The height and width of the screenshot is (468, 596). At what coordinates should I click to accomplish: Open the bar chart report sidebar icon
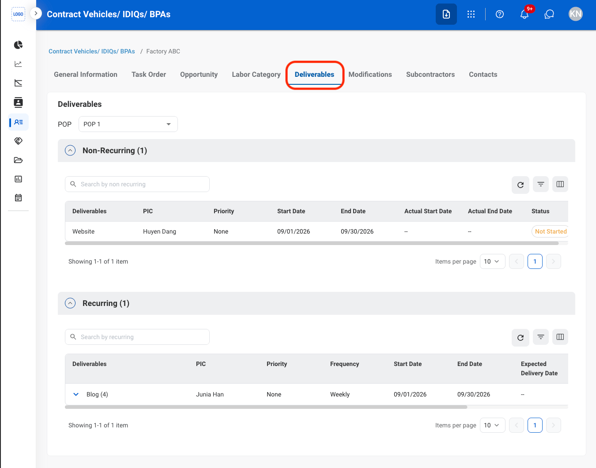click(18, 179)
